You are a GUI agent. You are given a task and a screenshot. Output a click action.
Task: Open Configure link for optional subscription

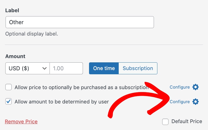coord(180,87)
